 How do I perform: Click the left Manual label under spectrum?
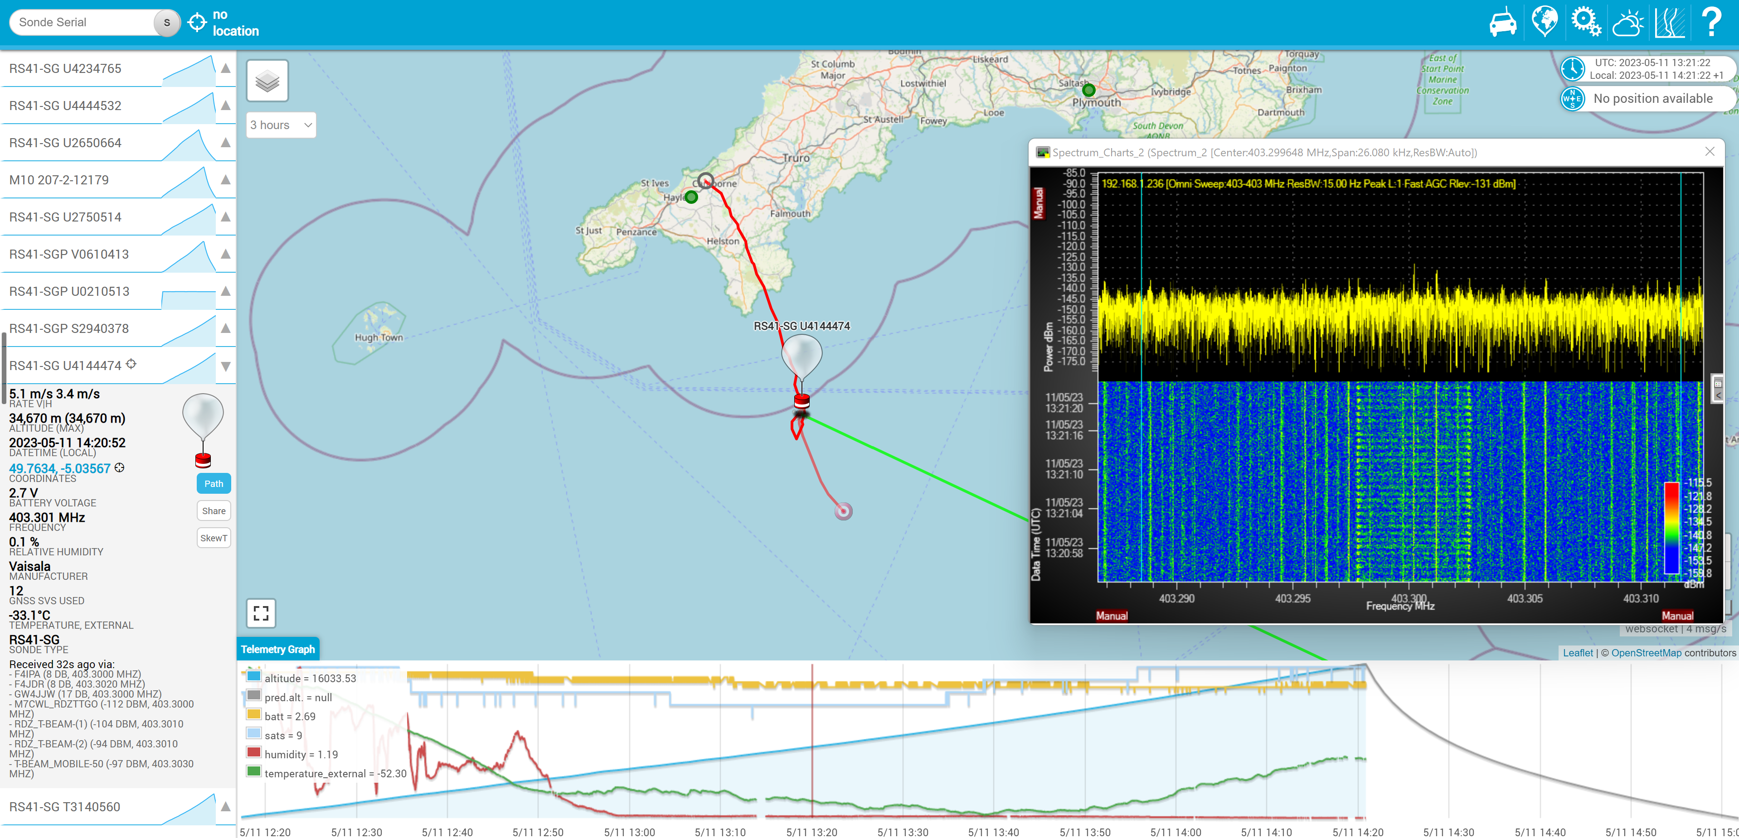[1111, 615]
